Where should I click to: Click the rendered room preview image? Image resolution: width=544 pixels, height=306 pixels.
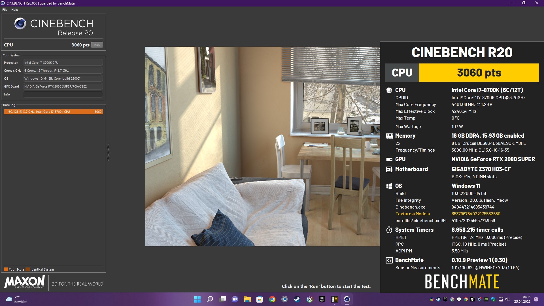coord(262,146)
